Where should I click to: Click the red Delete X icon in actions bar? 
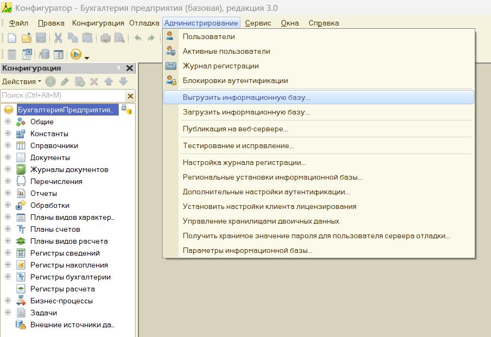click(x=94, y=82)
